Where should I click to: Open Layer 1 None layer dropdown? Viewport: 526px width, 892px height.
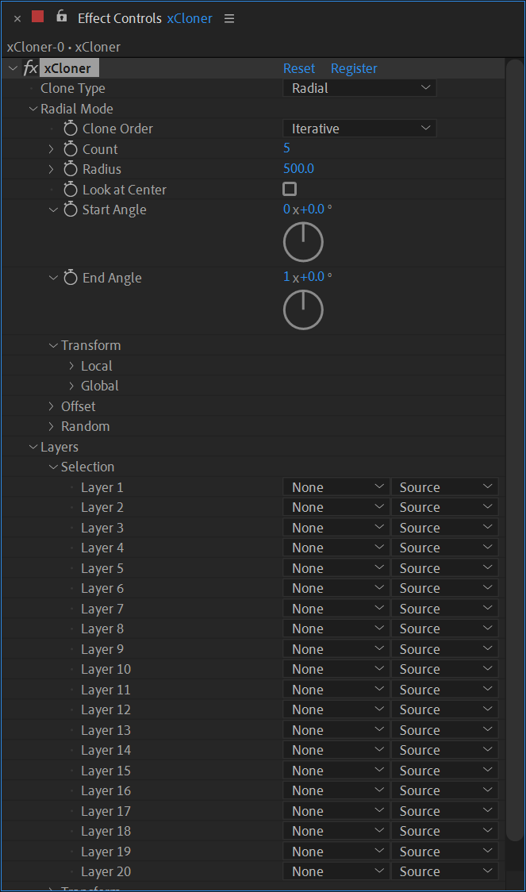[336, 487]
